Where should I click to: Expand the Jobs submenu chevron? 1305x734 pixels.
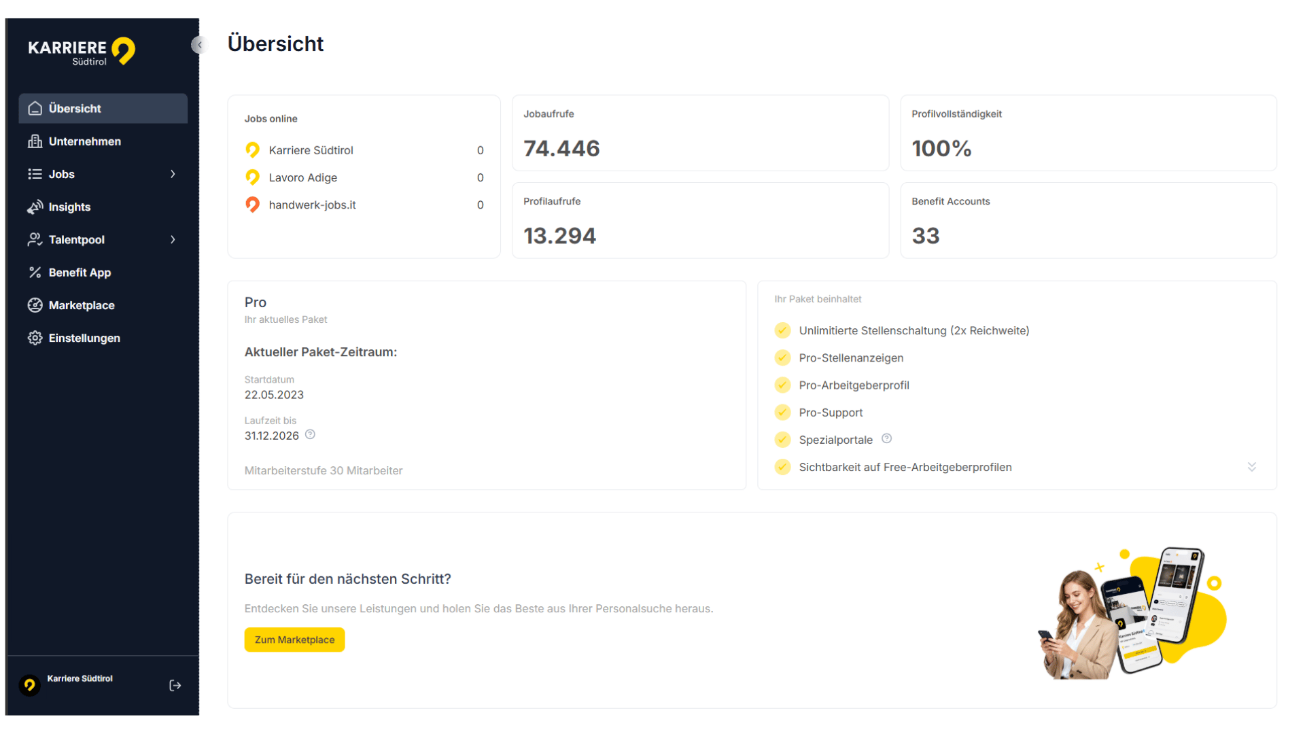click(x=173, y=174)
